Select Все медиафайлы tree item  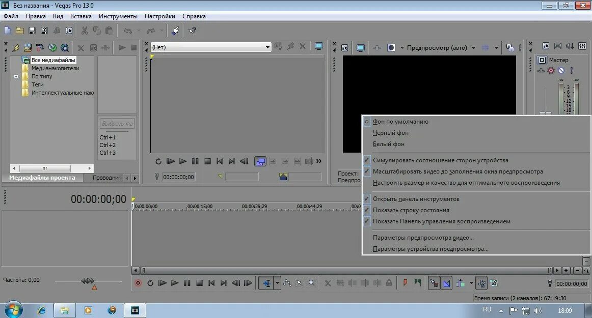click(53, 60)
